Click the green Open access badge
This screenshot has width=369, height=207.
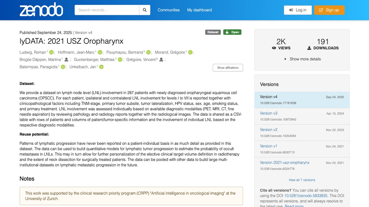click(232, 32)
